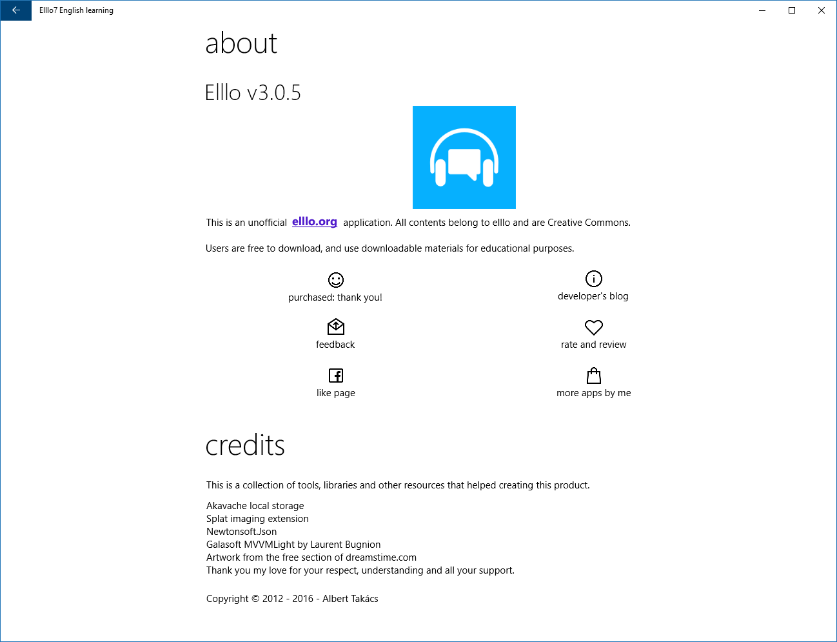Select the heart icon to rate the app
This screenshot has width=837, height=642.
point(593,327)
